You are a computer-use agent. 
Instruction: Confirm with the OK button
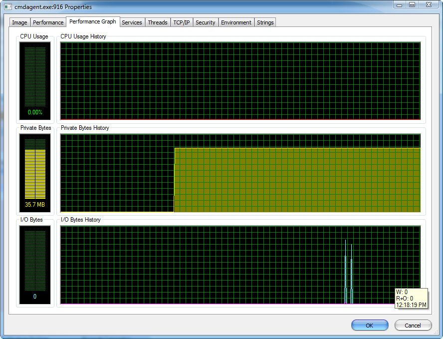pyautogui.click(x=370, y=325)
